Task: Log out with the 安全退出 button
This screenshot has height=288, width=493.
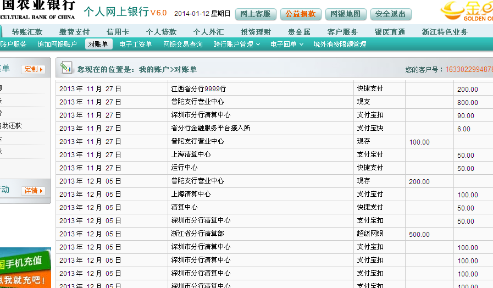Action: coord(390,14)
